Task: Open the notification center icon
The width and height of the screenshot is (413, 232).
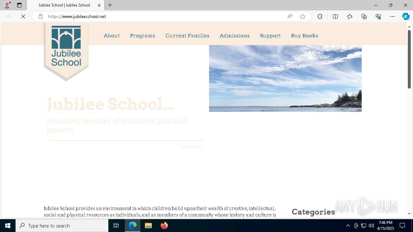Action: pos(402,226)
